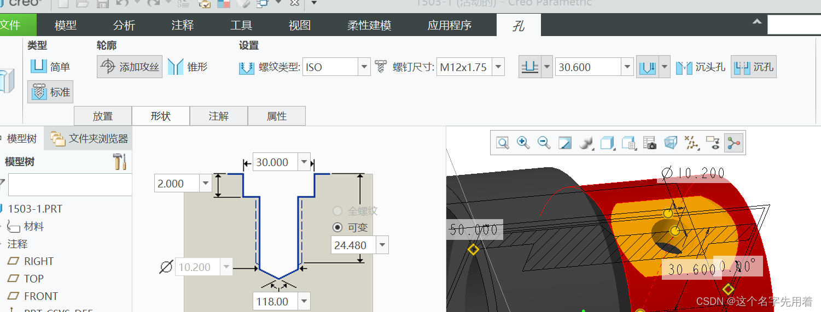Select the 全螺纹 full thread radio button
This screenshot has width=821, height=312.
click(x=338, y=211)
